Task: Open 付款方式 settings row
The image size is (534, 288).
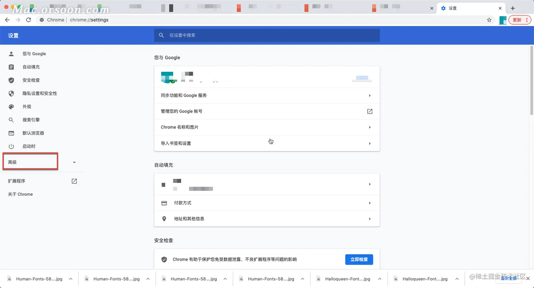Action: (x=267, y=203)
